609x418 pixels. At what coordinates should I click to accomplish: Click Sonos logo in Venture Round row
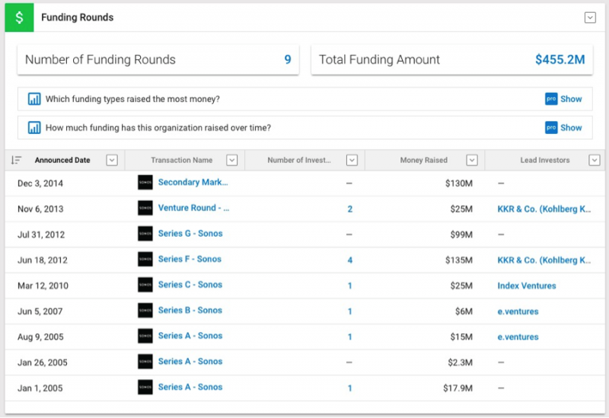[x=145, y=208]
